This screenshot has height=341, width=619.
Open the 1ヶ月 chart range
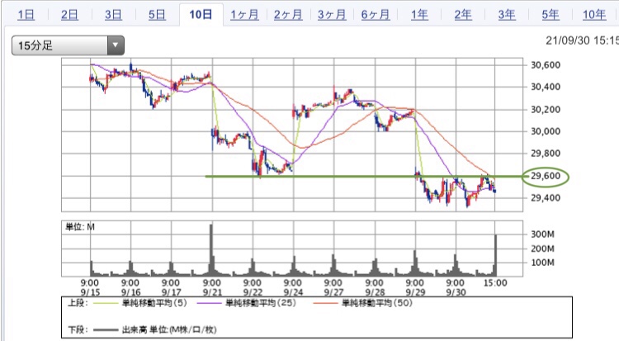(244, 15)
